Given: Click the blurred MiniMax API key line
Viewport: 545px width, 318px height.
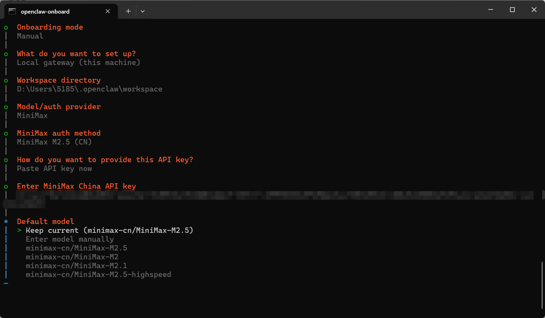Looking at the screenshot, I should (274, 195).
